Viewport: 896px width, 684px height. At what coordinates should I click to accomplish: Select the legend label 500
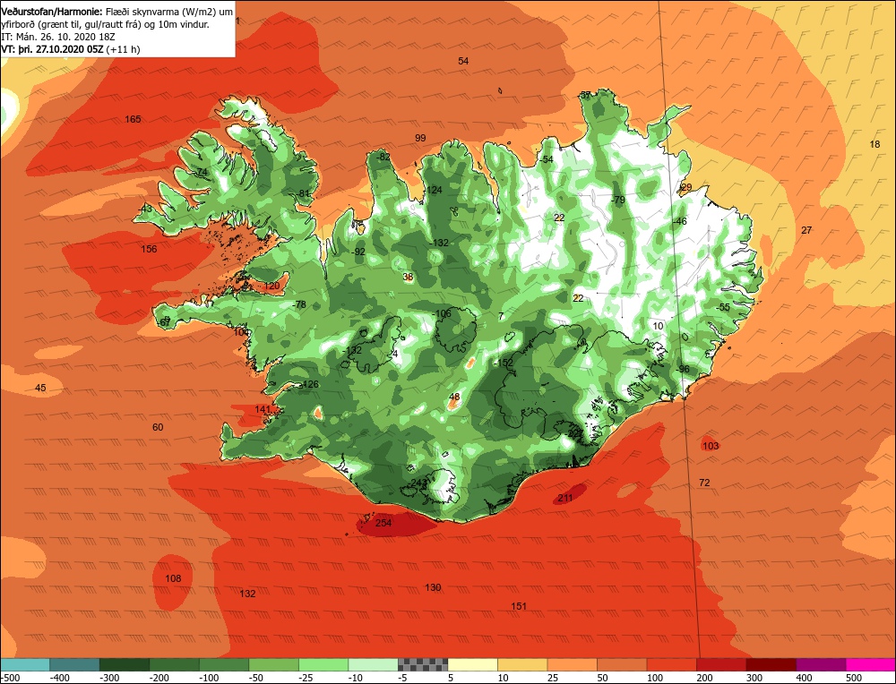tap(854, 678)
